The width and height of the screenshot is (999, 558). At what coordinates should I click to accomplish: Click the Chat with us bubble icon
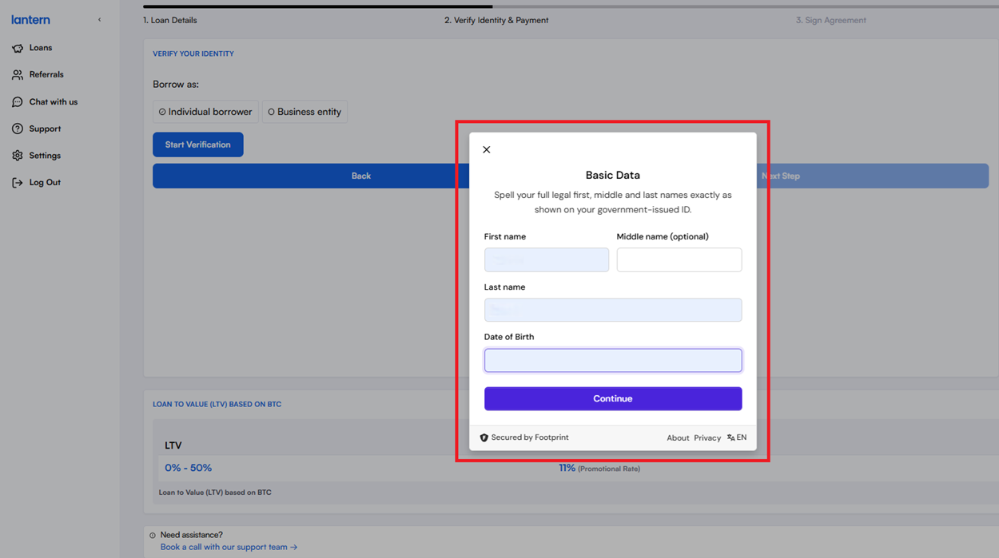(18, 102)
